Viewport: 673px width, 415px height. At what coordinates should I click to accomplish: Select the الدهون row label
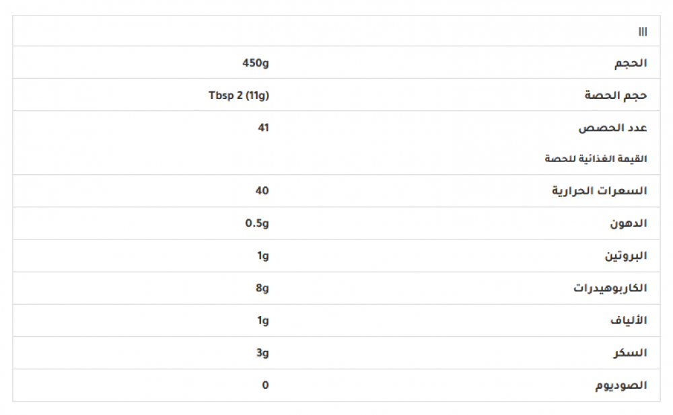(x=628, y=224)
